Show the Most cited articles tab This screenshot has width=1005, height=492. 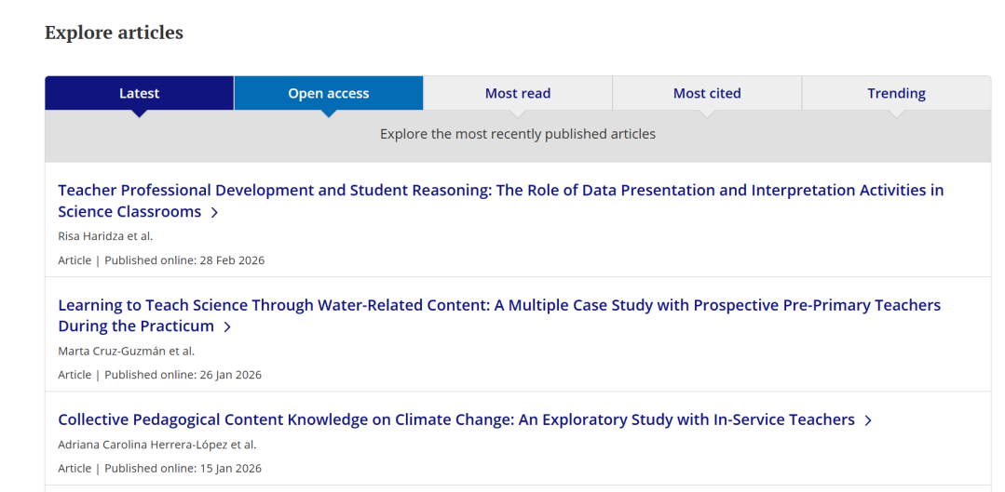(x=707, y=93)
